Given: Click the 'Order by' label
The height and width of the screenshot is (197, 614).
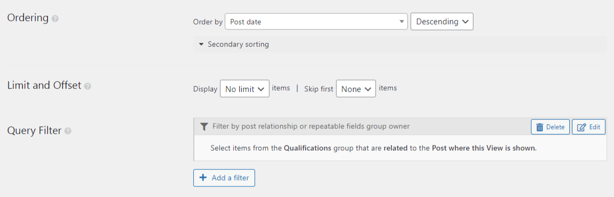Looking at the screenshot, I should 208,22.
